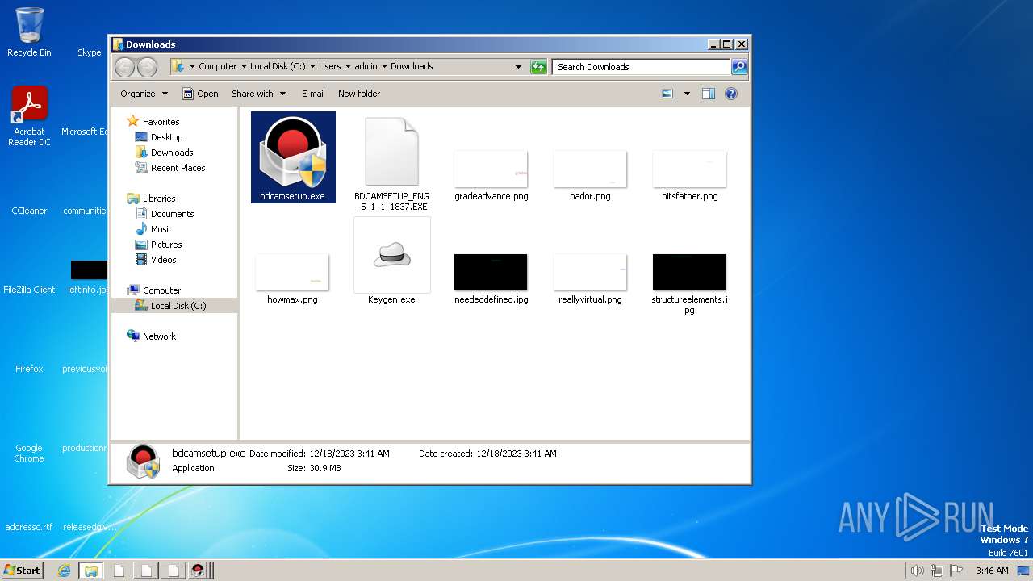Click the Back navigation arrow
Image resolution: width=1033 pixels, height=581 pixels.
point(124,67)
